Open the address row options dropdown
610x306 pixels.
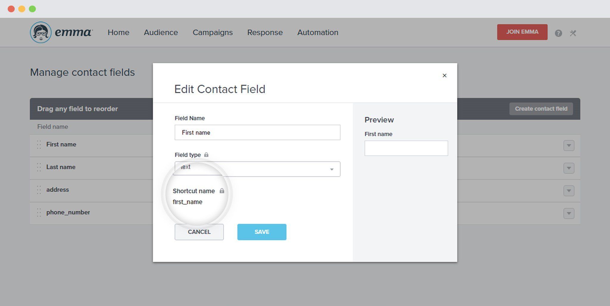[x=569, y=191]
